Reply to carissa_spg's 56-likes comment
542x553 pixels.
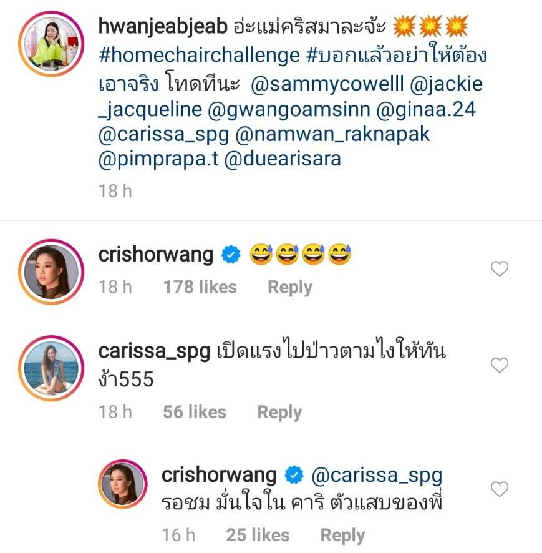click(x=279, y=412)
